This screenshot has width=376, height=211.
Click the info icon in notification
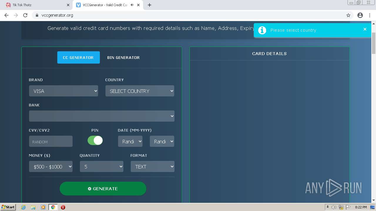click(x=262, y=30)
